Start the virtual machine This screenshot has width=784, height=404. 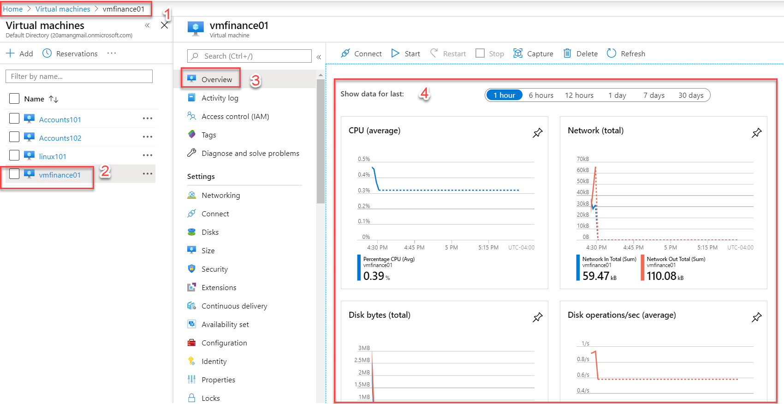coord(406,53)
